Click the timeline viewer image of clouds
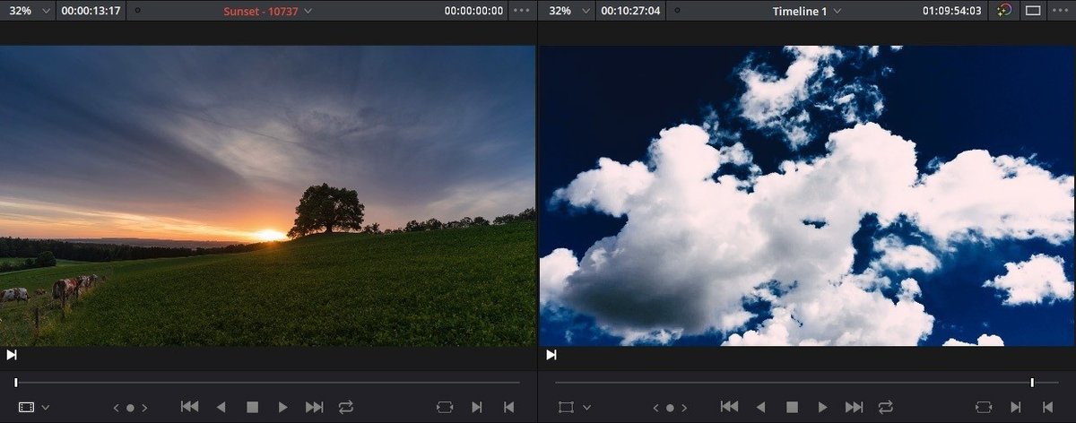Viewport: 1076px width, 423px height. point(807,196)
